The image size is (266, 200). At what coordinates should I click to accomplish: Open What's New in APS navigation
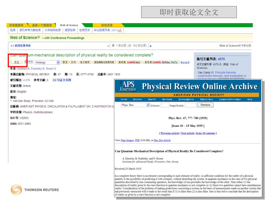pos(207,99)
